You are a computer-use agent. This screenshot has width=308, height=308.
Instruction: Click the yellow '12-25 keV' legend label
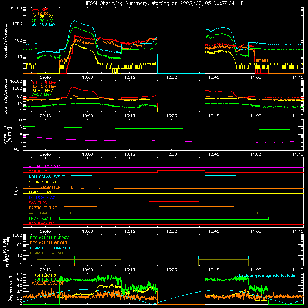click(x=42, y=17)
